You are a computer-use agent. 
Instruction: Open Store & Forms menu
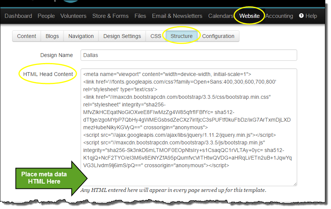[x=111, y=16]
